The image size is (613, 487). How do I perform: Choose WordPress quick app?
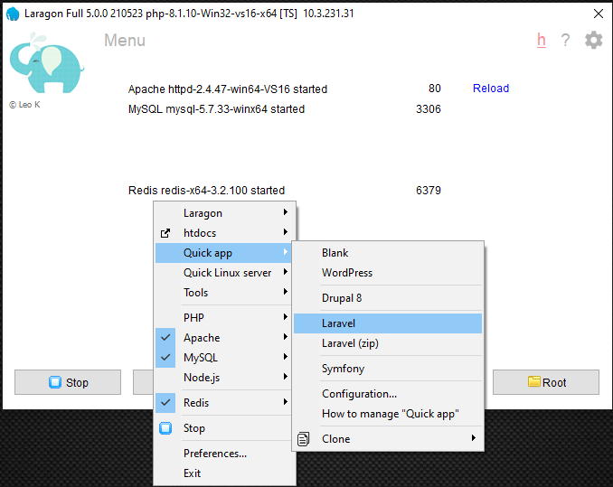[x=388, y=273]
